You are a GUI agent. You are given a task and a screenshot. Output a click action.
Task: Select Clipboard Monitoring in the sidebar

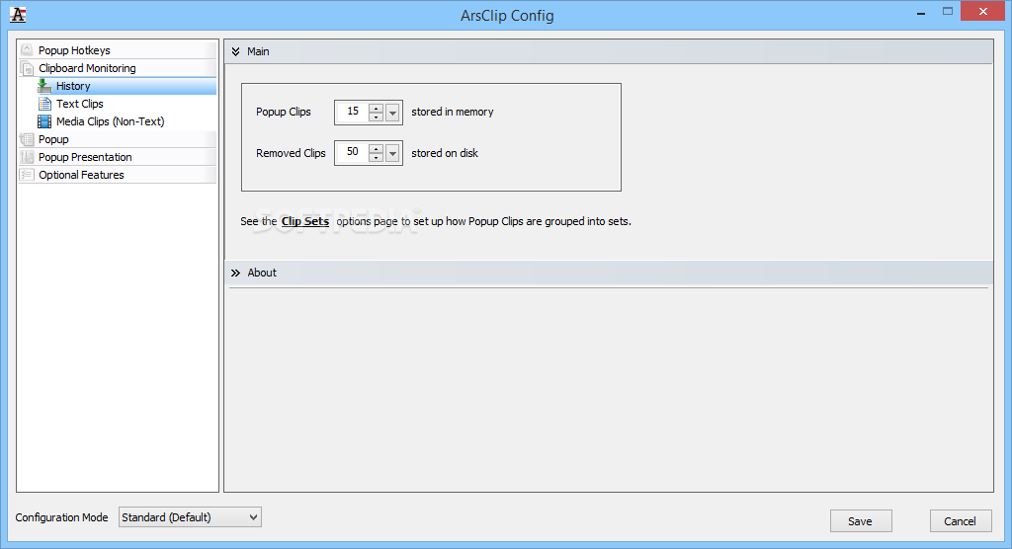[119, 68]
